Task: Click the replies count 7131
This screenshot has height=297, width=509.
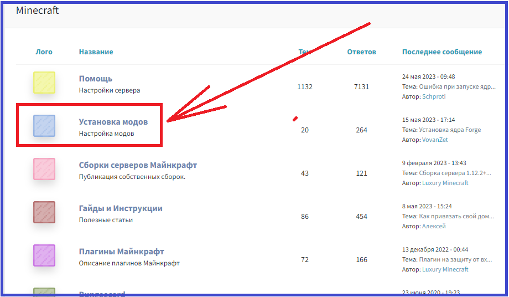Action: pyautogui.click(x=362, y=87)
